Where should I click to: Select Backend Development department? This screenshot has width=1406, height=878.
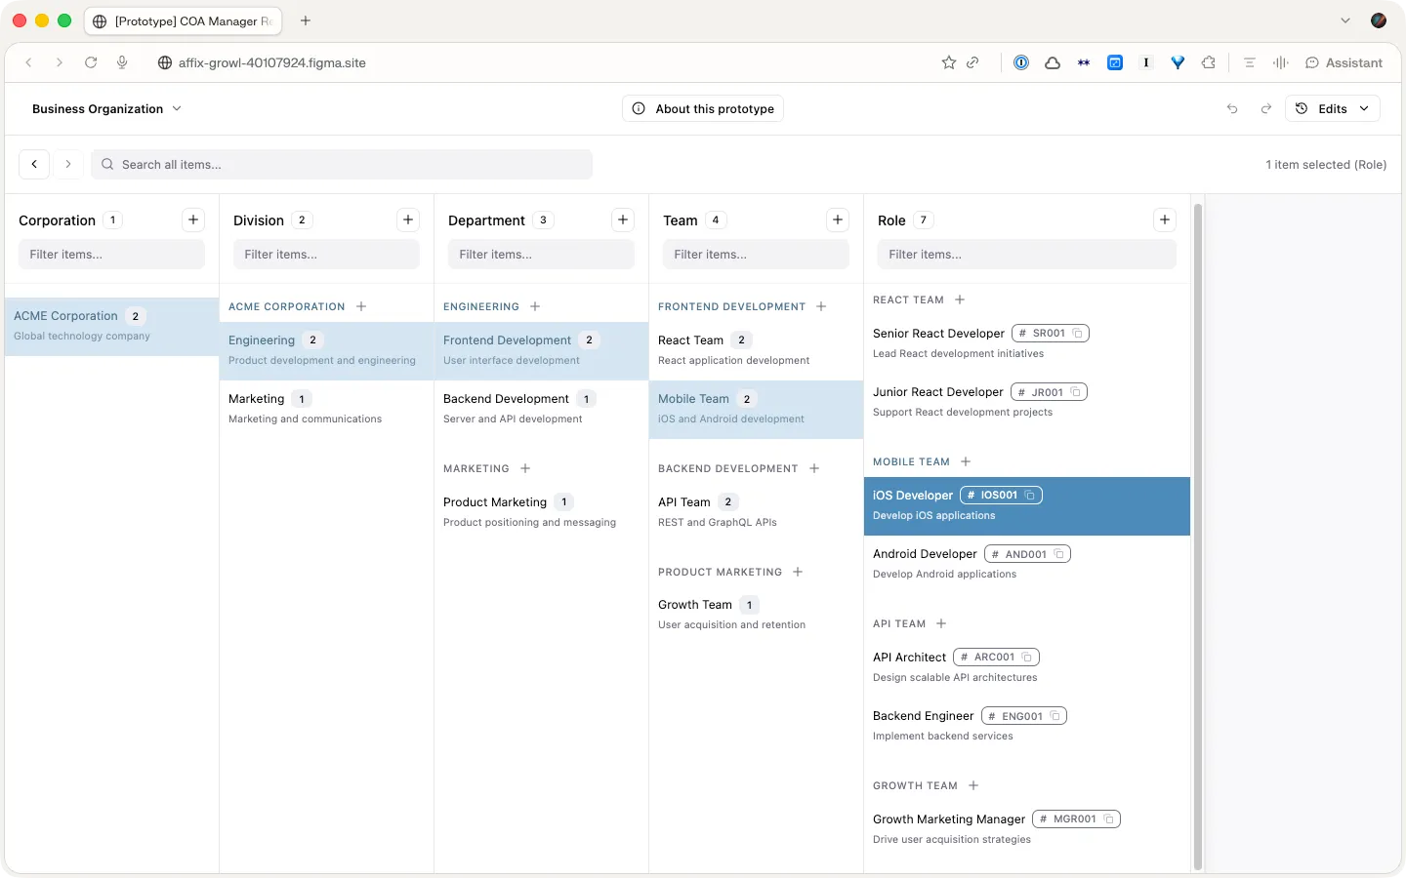pos(541,409)
